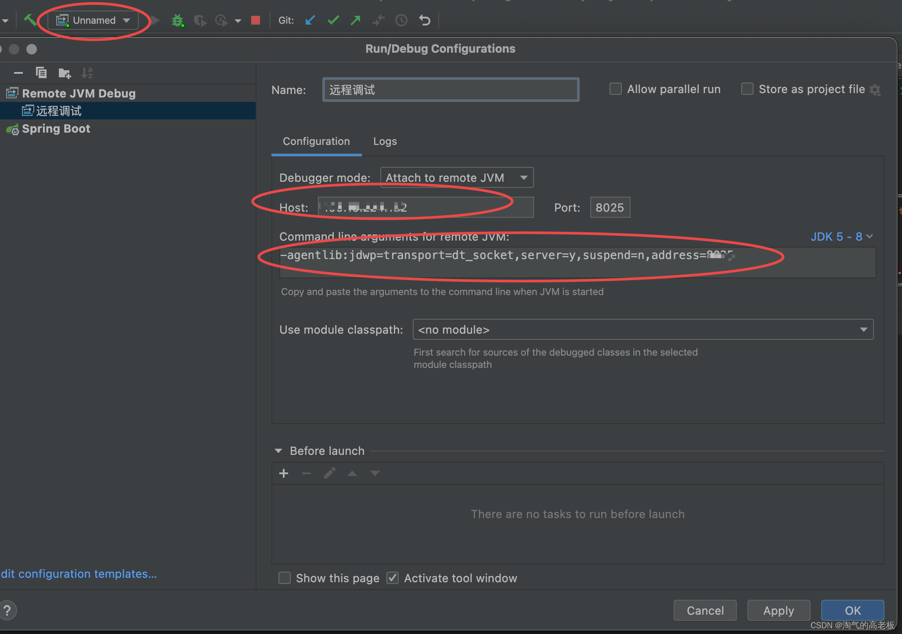Viewport: 902px width, 634px height.
Task: Open the Debugger mode dropdown
Action: point(457,177)
